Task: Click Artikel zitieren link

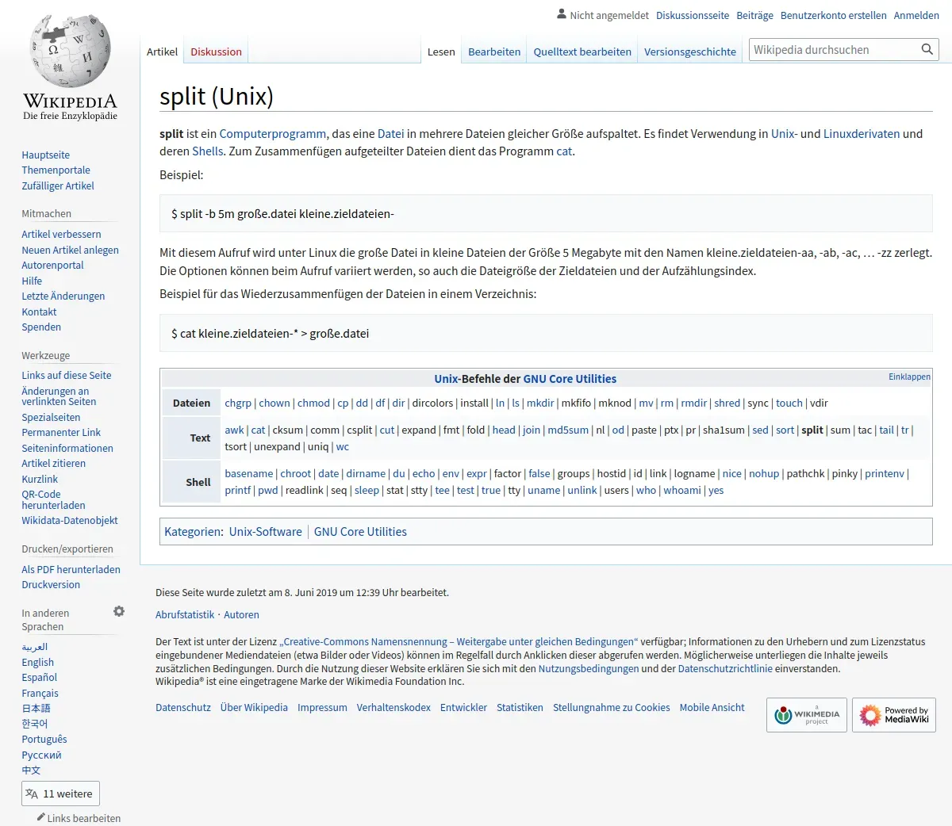Action: (x=53, y=463)
